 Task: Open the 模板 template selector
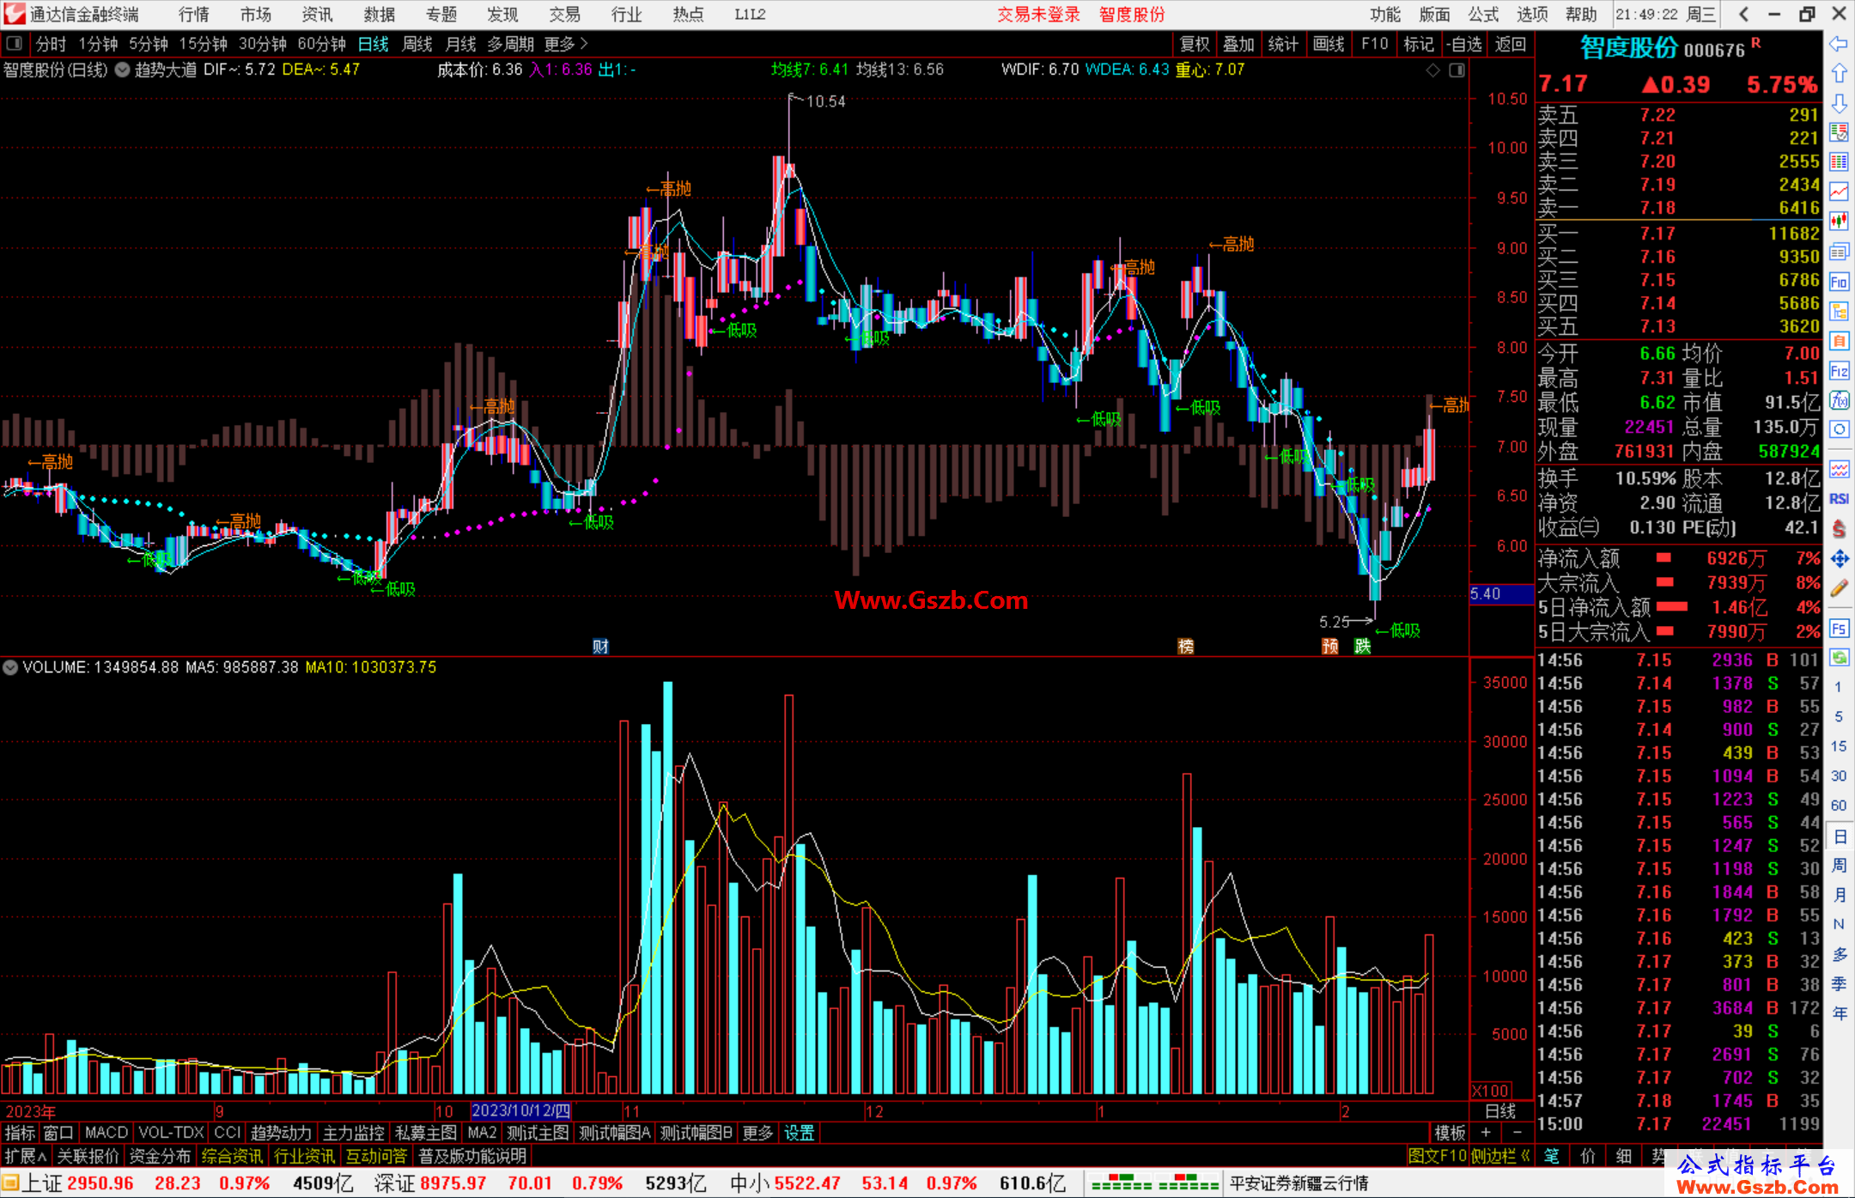(x=1450, y=1133)
